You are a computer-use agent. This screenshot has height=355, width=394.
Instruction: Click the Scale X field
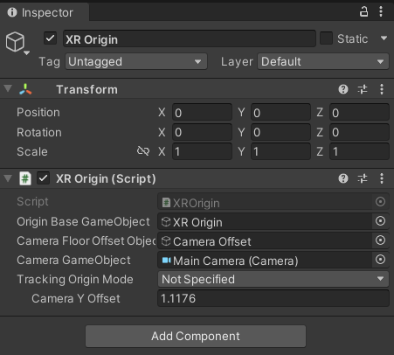coord(202,151)
